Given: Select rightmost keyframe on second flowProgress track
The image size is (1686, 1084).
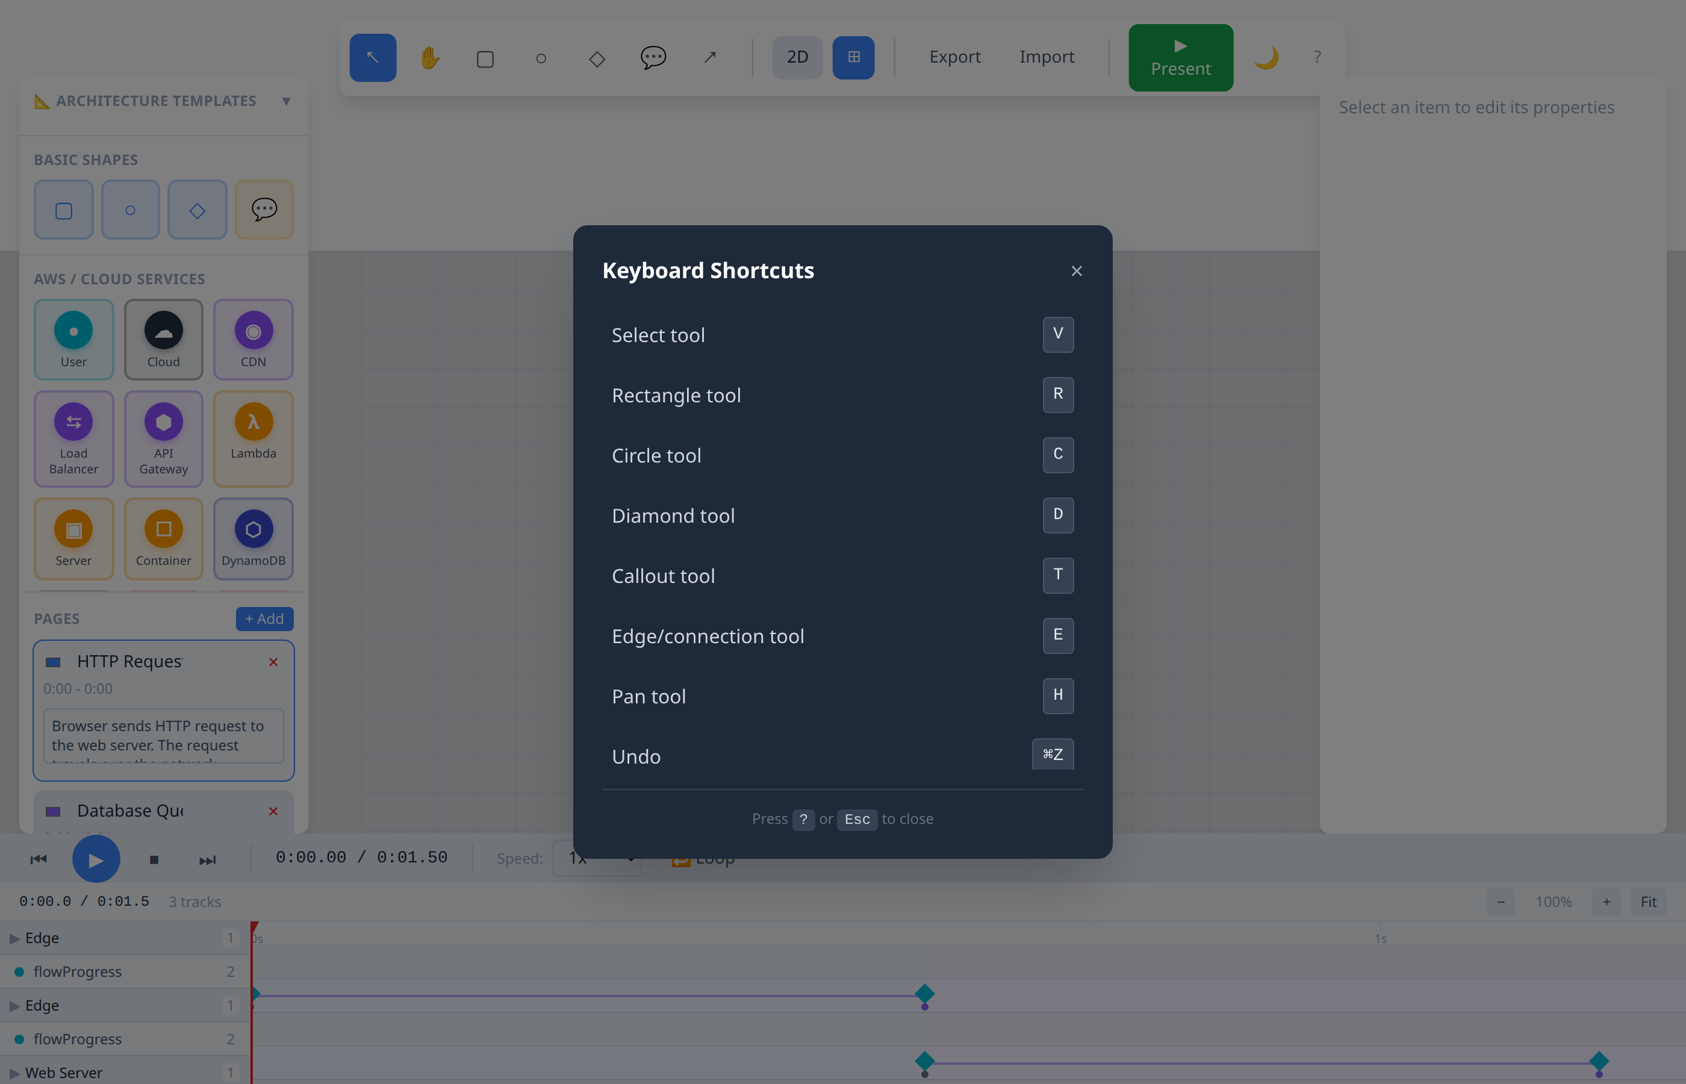Looking at the screenshot, I should coord(1599,1061).
